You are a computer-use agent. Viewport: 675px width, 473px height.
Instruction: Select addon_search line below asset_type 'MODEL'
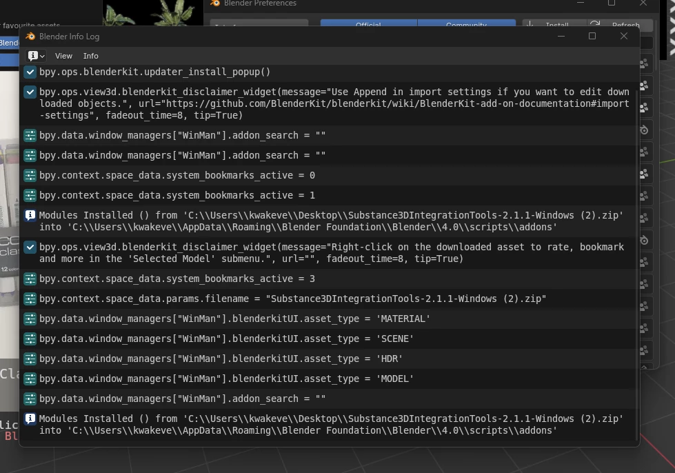coord(183,399)
